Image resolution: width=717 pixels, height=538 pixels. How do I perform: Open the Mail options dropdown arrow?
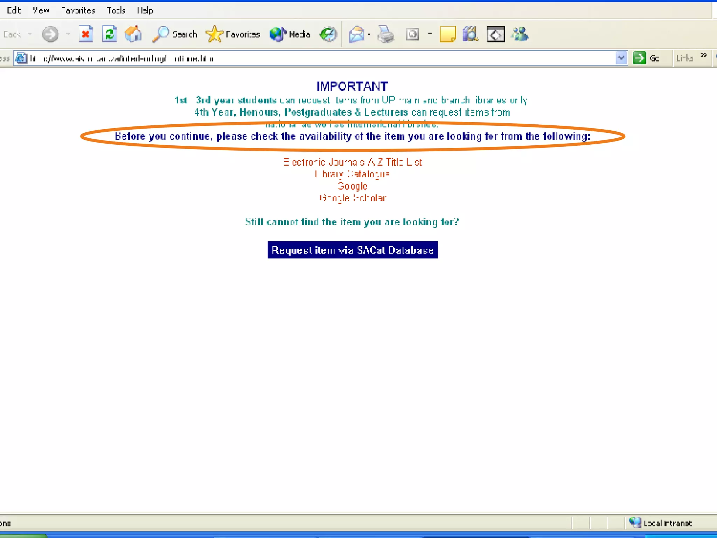click(x=369, y=34)
